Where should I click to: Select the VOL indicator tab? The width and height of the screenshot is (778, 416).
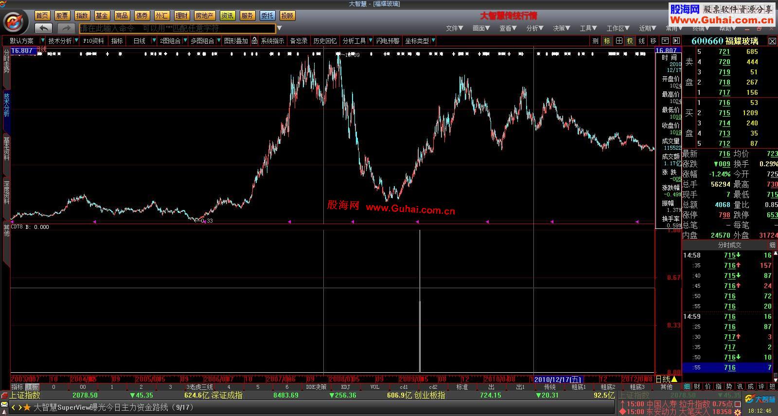(375, 387)
